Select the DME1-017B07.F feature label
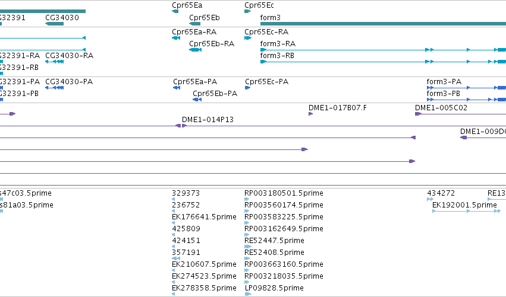This screenshot has width=506, height=297. point(338,108)
